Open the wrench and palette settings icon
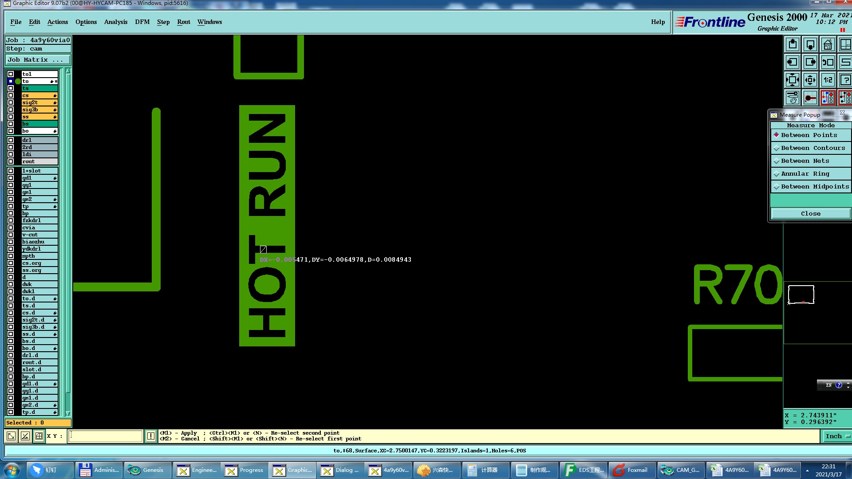 click(x=793, y=98)
